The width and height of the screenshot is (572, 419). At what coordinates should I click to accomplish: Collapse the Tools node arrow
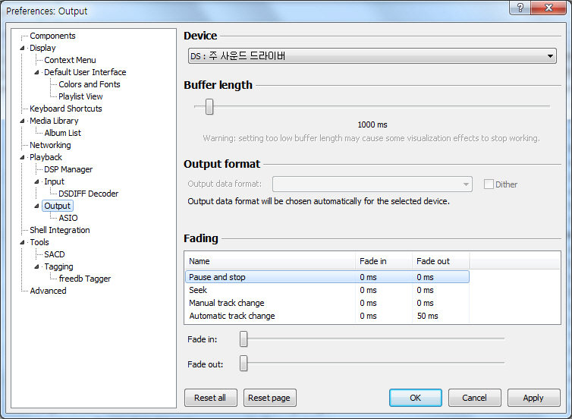23,242
